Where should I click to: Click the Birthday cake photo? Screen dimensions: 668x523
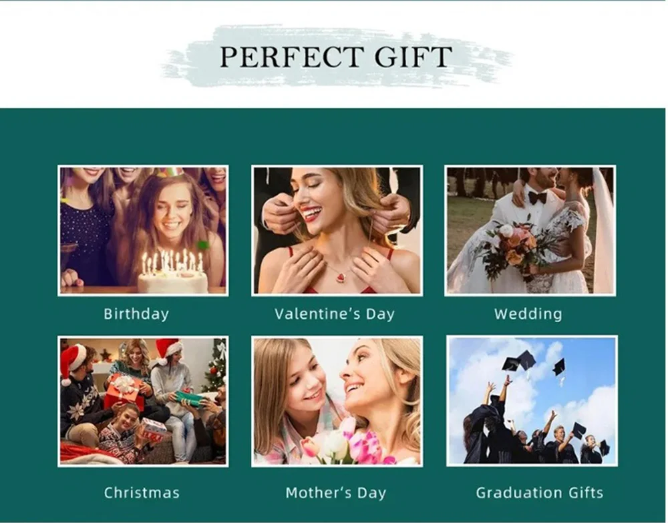pos(143,230)
